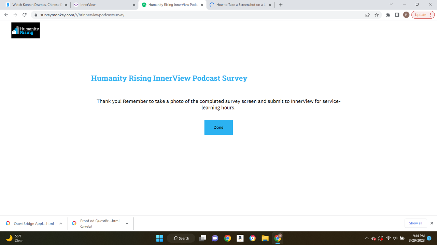Minimize the Chrome window
Screen dimensions: 437x245
tap(404, 4)
